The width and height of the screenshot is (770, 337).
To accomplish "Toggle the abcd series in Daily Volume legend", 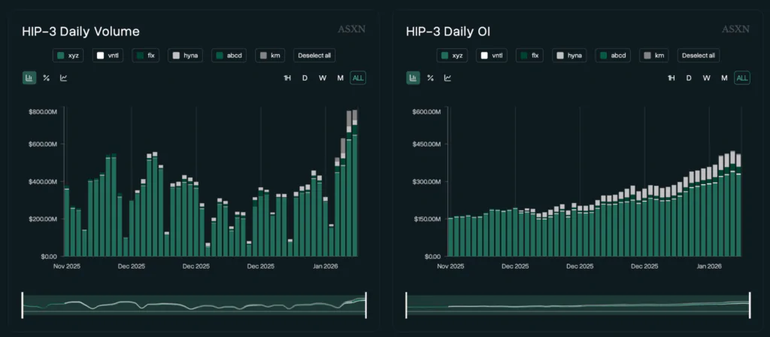I will (x=229, y=55).
